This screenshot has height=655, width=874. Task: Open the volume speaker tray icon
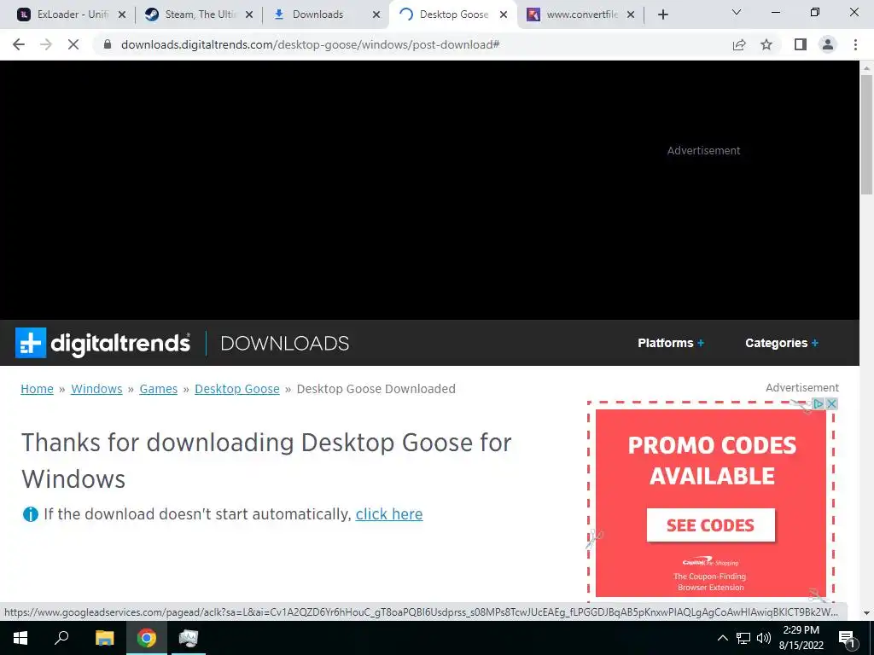764,638
